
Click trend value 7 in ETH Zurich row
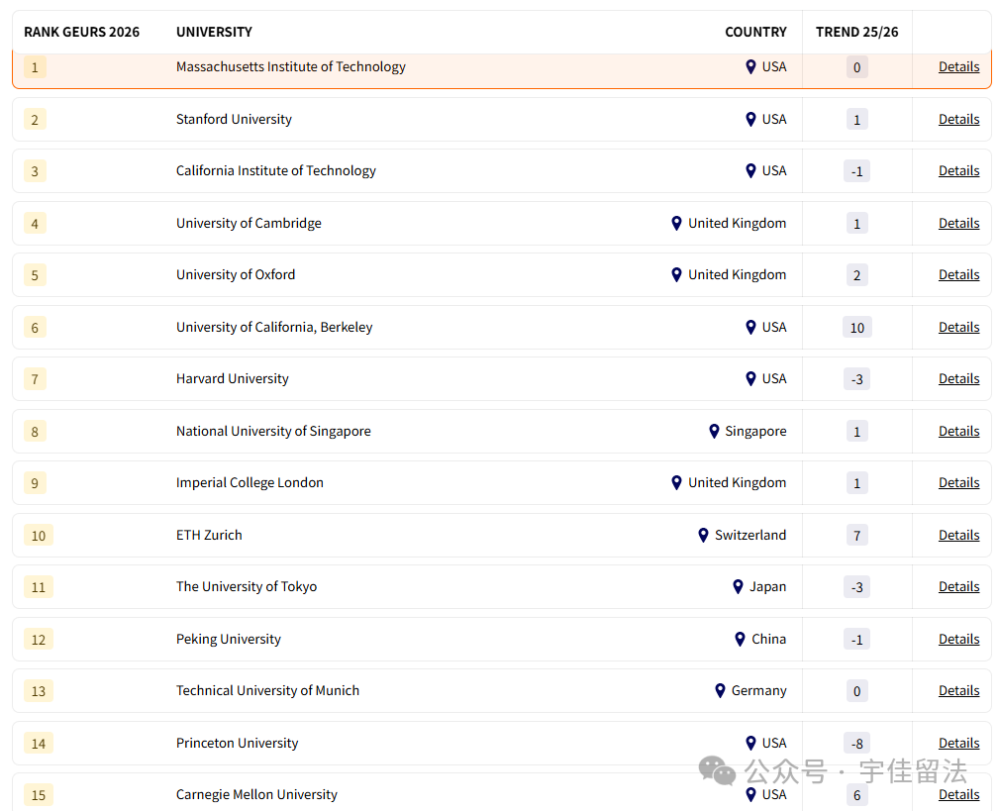(x=857, y=536)
